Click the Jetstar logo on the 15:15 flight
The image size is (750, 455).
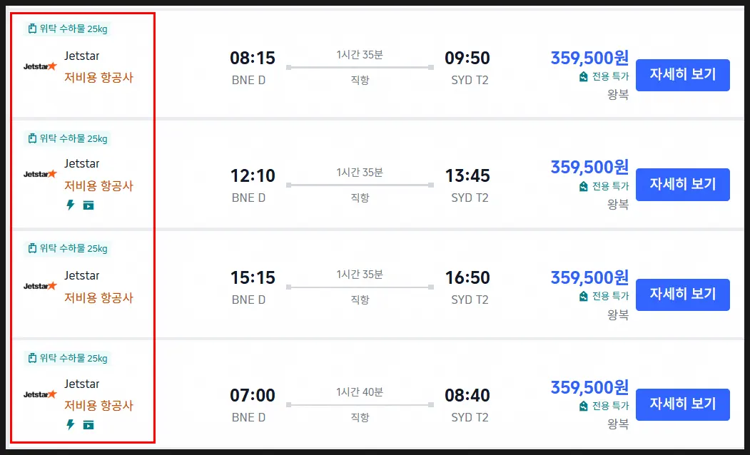(40, 286)
